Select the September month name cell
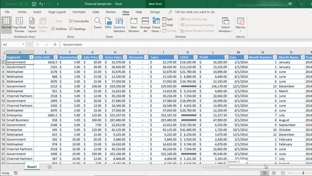The width and height of the screenshot is (312, 176). pyautogui.click(x=291, y=125)
